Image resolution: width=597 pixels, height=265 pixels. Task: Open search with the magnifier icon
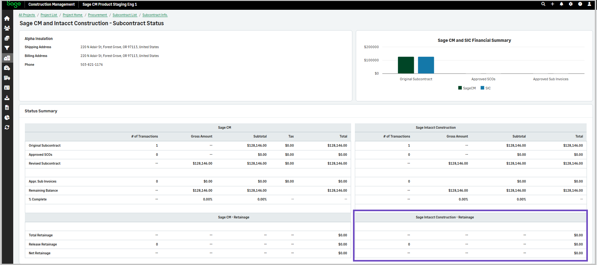(x=543, y=4)
